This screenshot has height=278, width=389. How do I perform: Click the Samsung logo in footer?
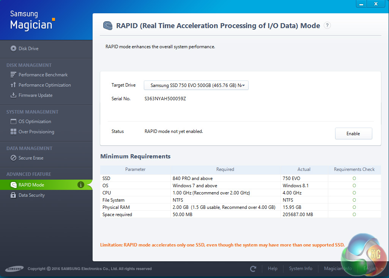14,269
